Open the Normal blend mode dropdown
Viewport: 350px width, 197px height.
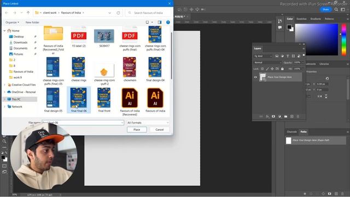(267, 62)
